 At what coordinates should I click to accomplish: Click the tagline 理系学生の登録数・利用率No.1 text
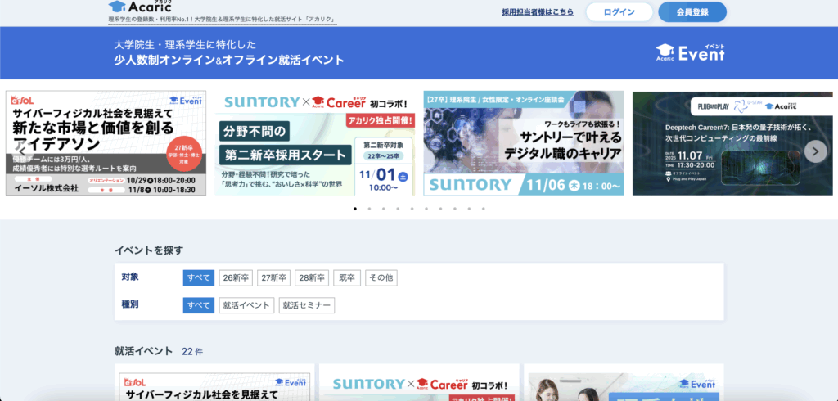[x=222, y=20]
